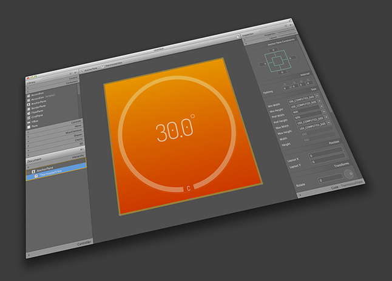
Task: Expand the Miscellaneous library section
Action: click(x=55, y=135)
